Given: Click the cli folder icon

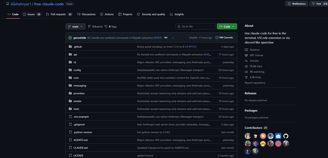Looking at the screenshot, I should pyautogui.click(x=70, y=62).
